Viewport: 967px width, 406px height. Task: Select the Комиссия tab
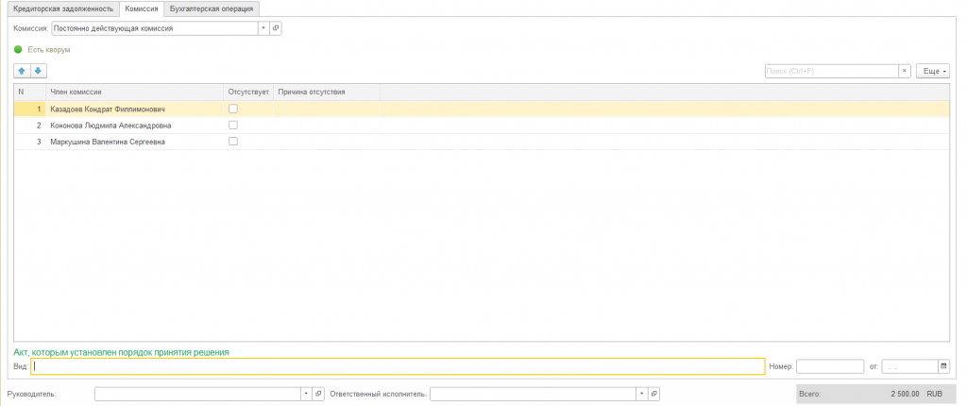142,9
